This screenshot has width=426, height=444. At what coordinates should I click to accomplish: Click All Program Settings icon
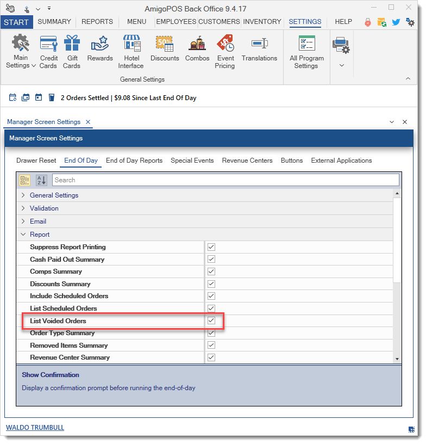pos(307,52)
